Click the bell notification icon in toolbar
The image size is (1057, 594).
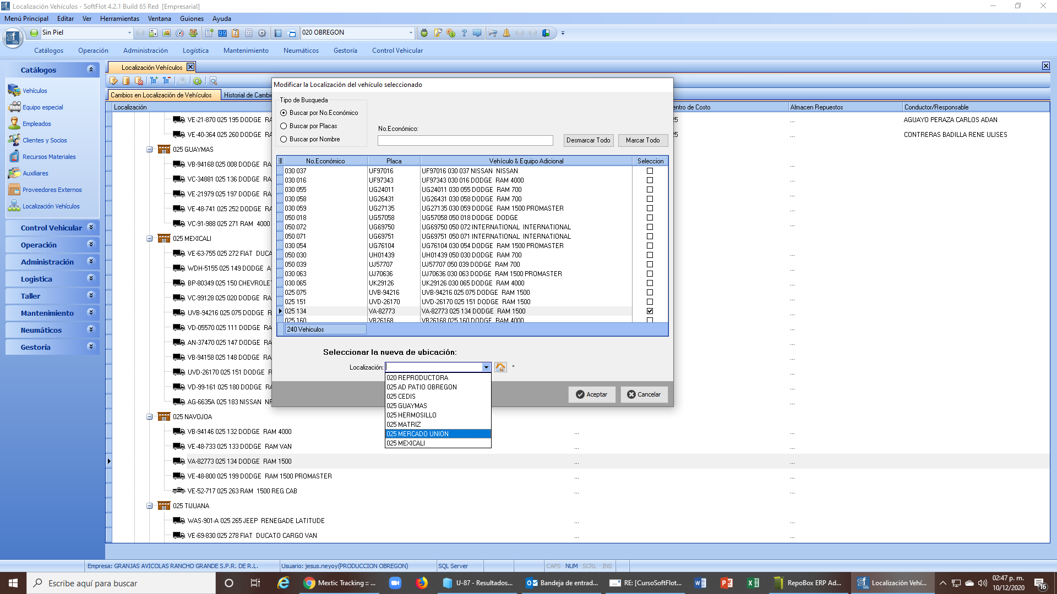point(506,33)
